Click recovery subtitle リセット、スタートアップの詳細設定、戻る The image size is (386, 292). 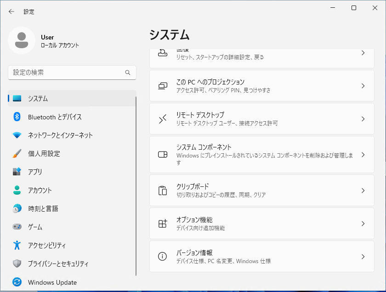[220, 57]
